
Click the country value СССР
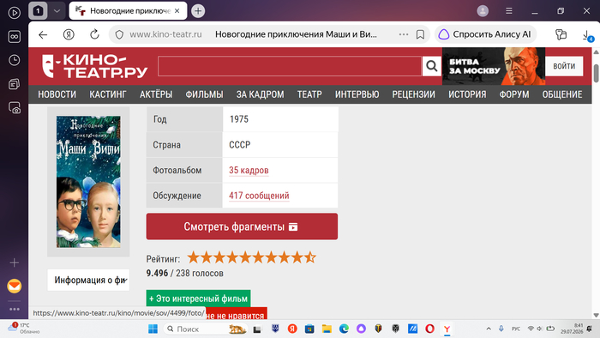tap(239, 145)
